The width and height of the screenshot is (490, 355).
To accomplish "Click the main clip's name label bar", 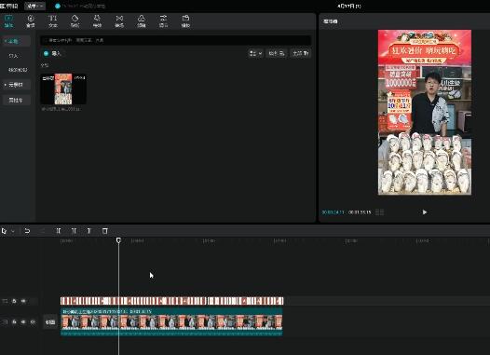I will click(x=171, y=311).
